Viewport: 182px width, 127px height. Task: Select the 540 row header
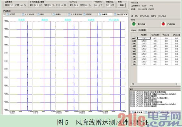pyautogui.click(x=134, y=44)
